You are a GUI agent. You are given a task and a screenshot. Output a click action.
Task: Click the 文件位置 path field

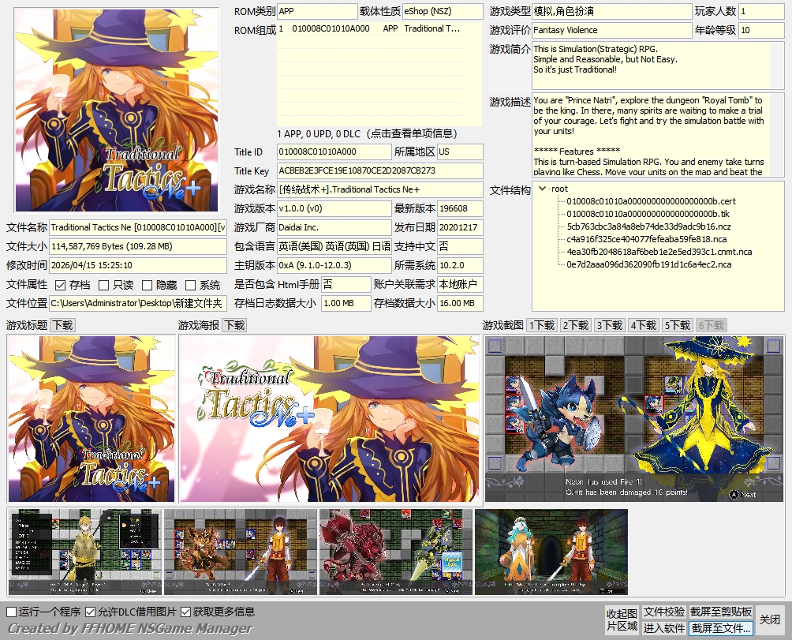(x=138, y=303)
